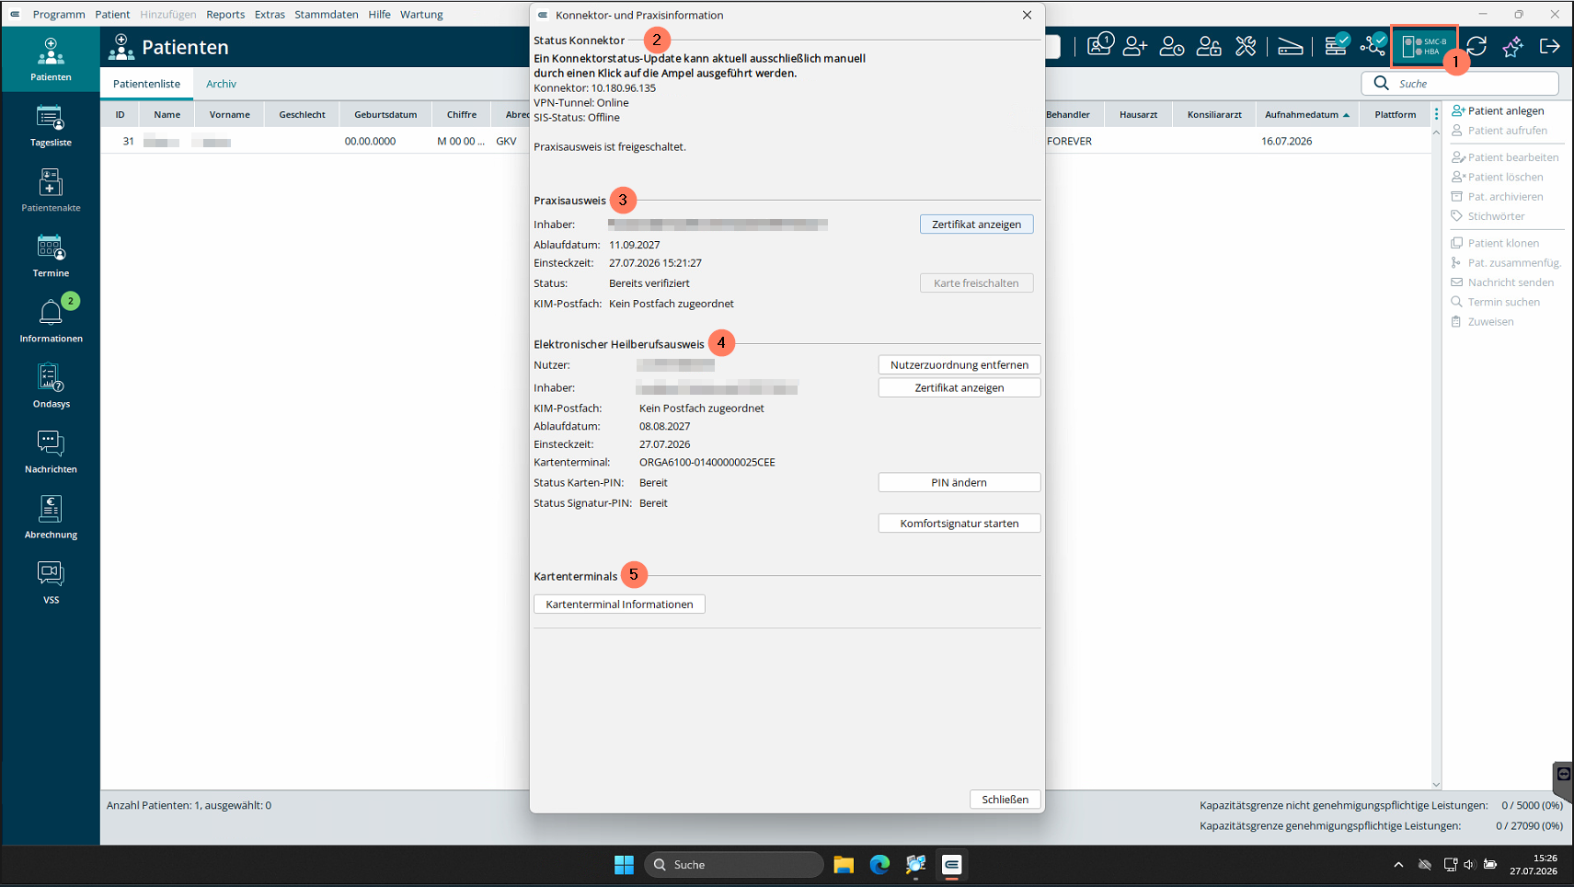Click the logout arrow toolbar icon

tap(1549, 46)
